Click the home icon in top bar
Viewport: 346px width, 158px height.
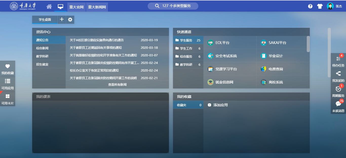(x=49, y=7)
